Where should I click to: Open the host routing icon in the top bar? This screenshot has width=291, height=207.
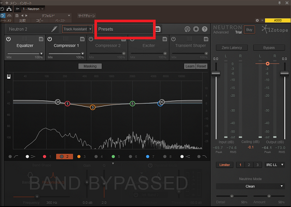tap(9, 9)
